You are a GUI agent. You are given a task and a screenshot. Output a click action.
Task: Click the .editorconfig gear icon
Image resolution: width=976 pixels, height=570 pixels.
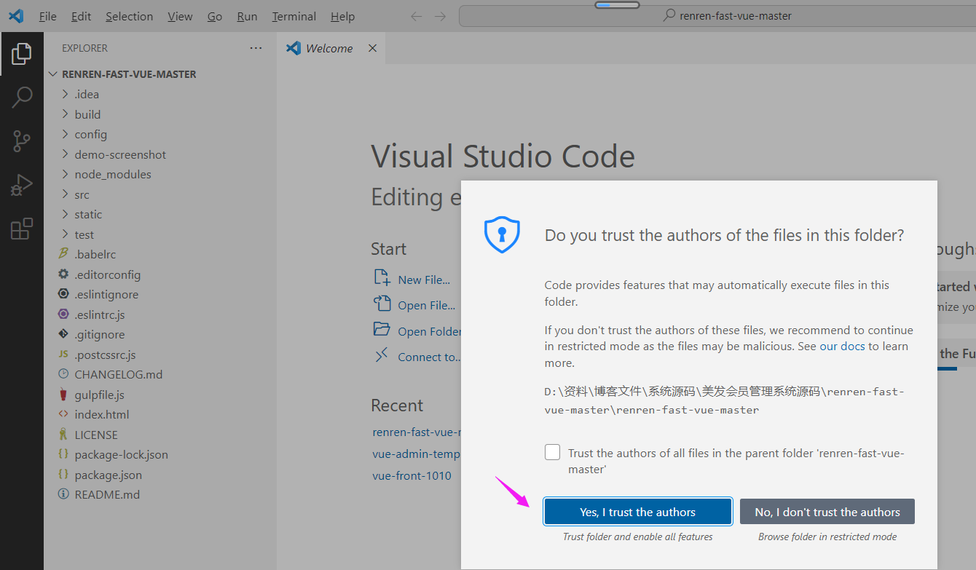coord(63,274)
